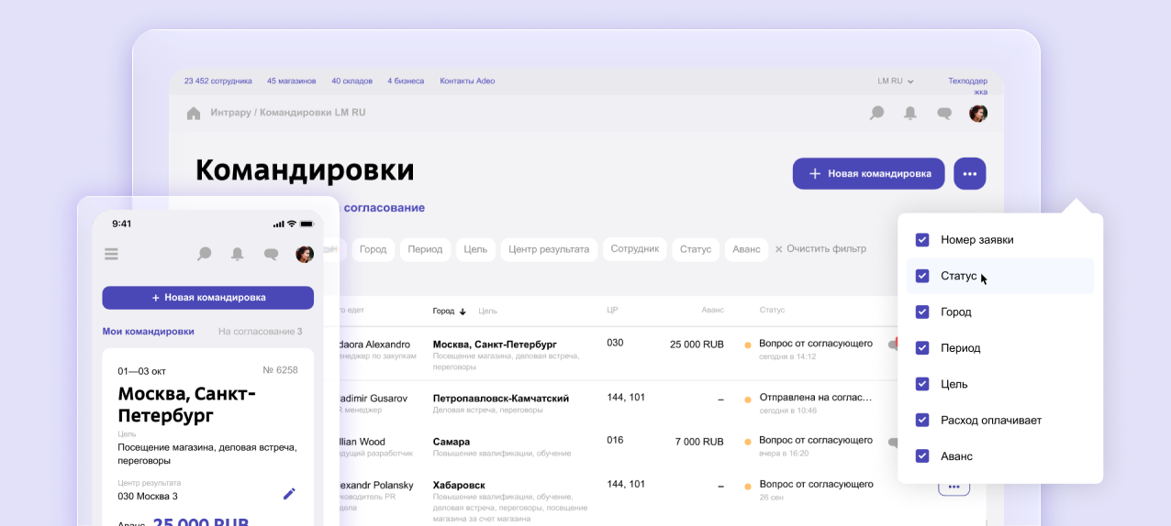The image size is (1171, 526).
Task: Tap the mobile search bubble icon
Action: (x=205, y=254)
